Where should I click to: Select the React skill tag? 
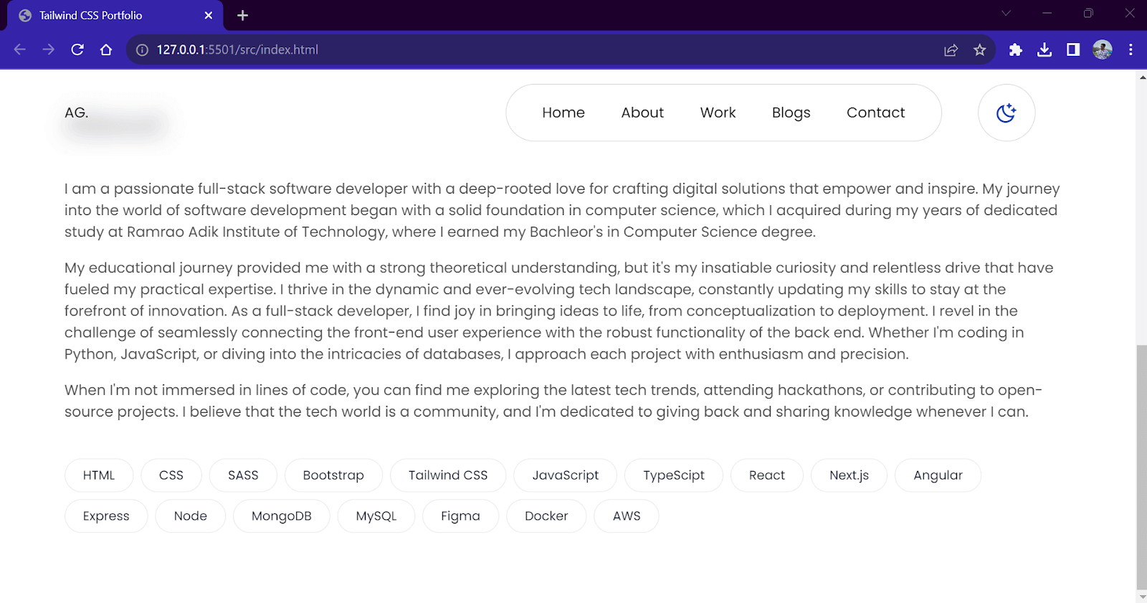click(767, 475)
